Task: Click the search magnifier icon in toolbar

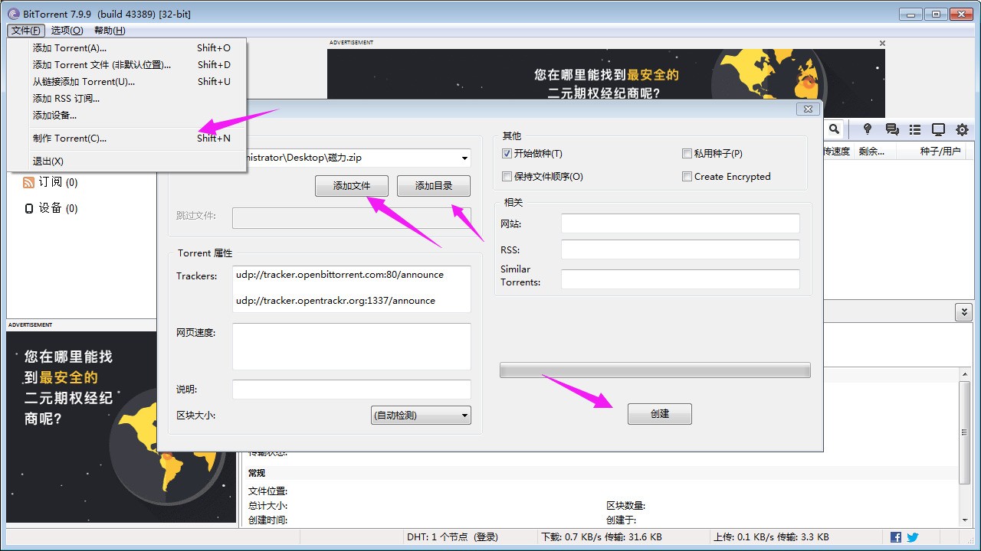Action: [834, 130]
